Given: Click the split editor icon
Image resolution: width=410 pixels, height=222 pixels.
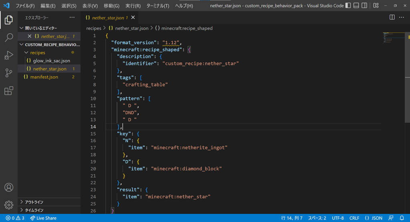Looking at the screenshot, I should (392, 17).
